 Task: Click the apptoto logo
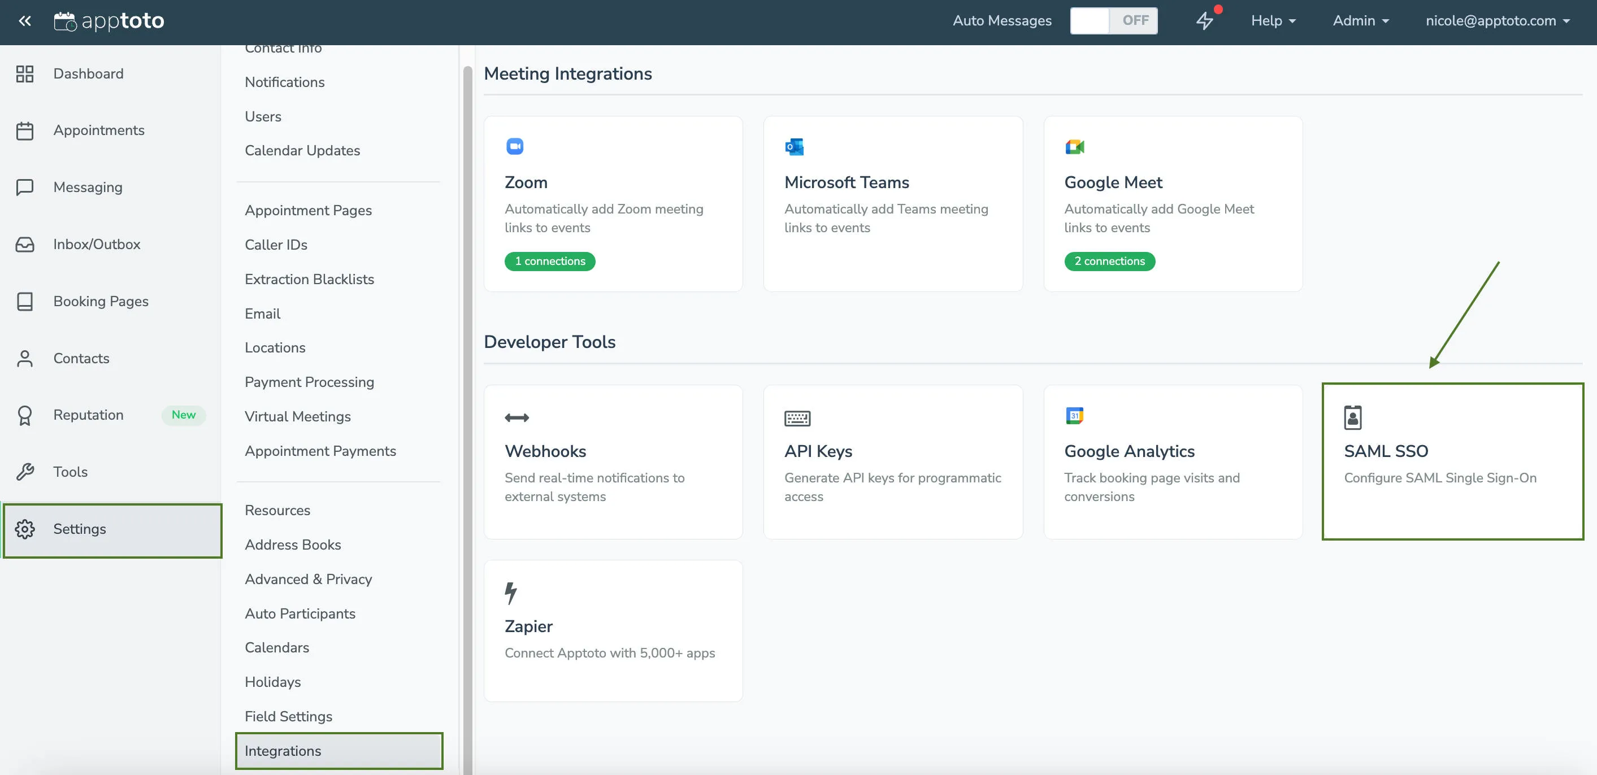point(109,20)
